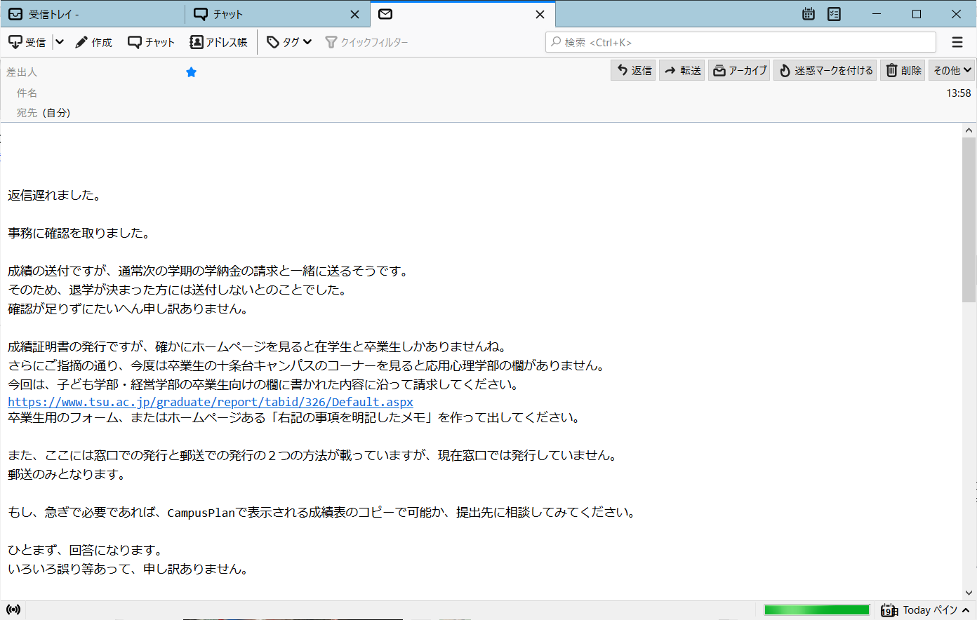The image size is (977, 620).
Task: Expand the dropdown arrow next to 受信
Action: [60, 42]
